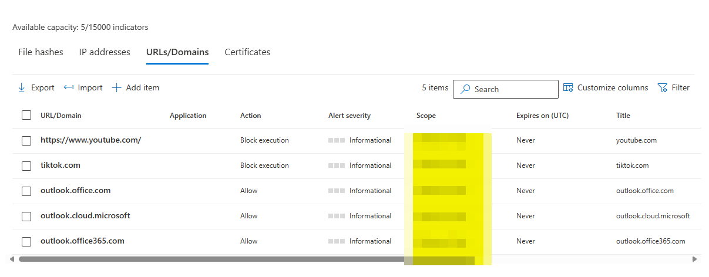
Task: Click Allow in the outlook.office.com row
Action: 249,191
